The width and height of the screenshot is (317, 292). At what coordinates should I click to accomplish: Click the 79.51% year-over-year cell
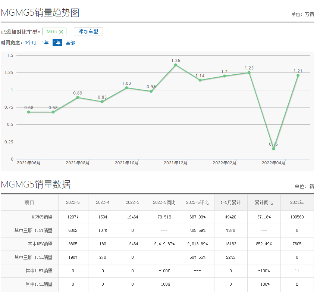tap(164, 217)
